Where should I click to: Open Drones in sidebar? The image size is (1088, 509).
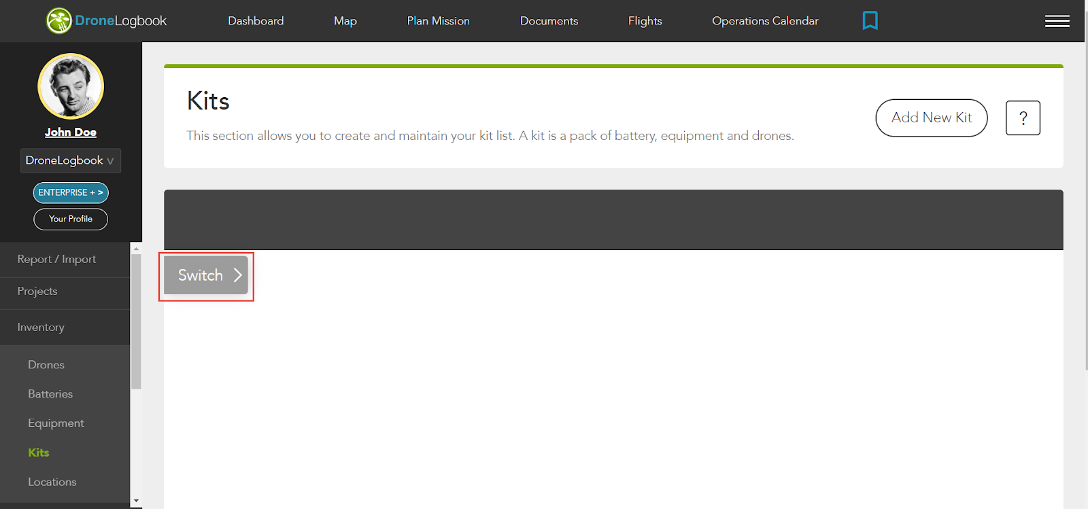(x=46, y=365)
